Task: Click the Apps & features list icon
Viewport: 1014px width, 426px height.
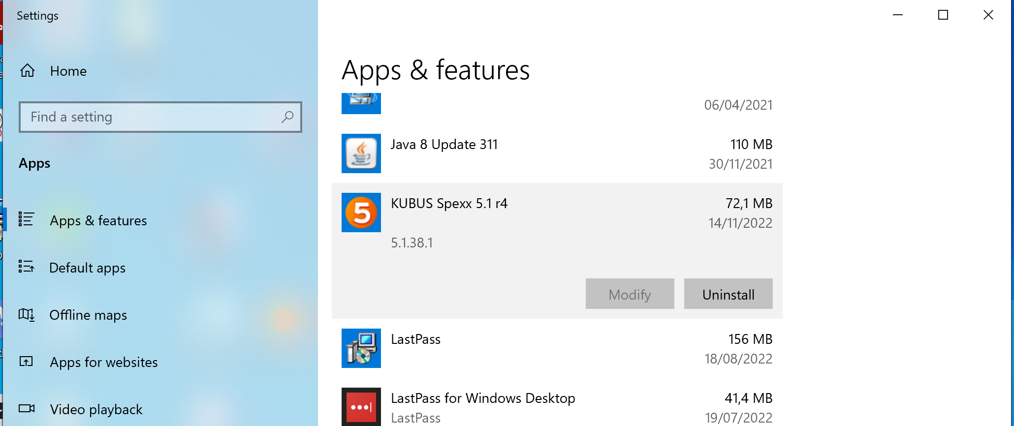Action: 26,219
